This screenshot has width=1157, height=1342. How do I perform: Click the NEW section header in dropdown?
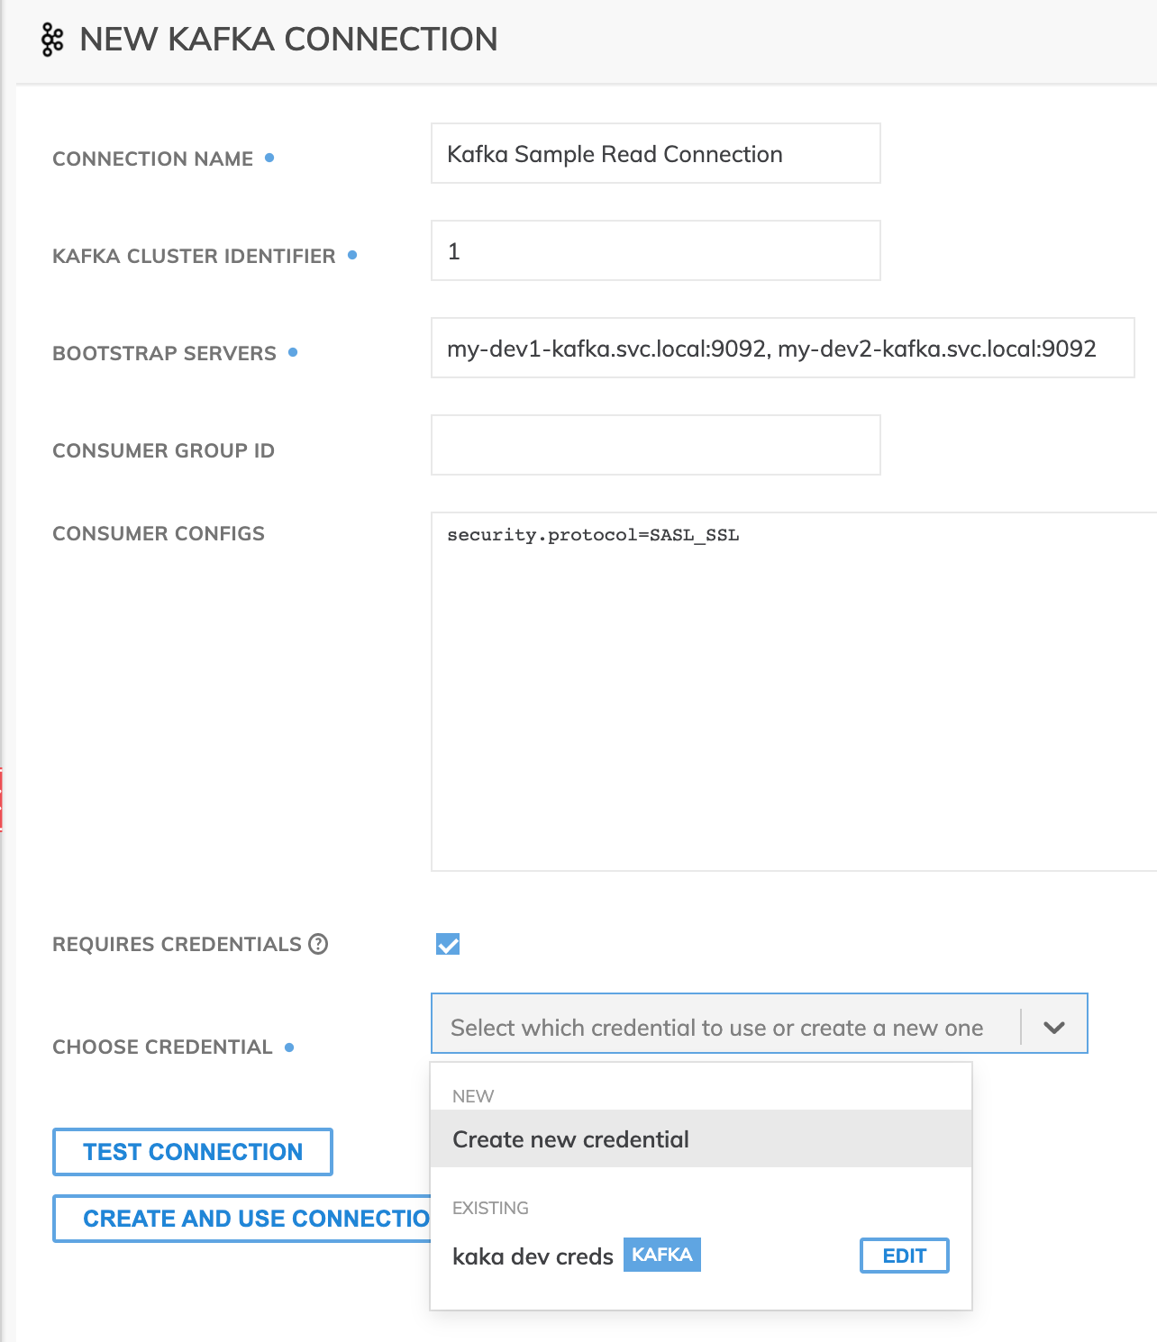point(473,1096)
